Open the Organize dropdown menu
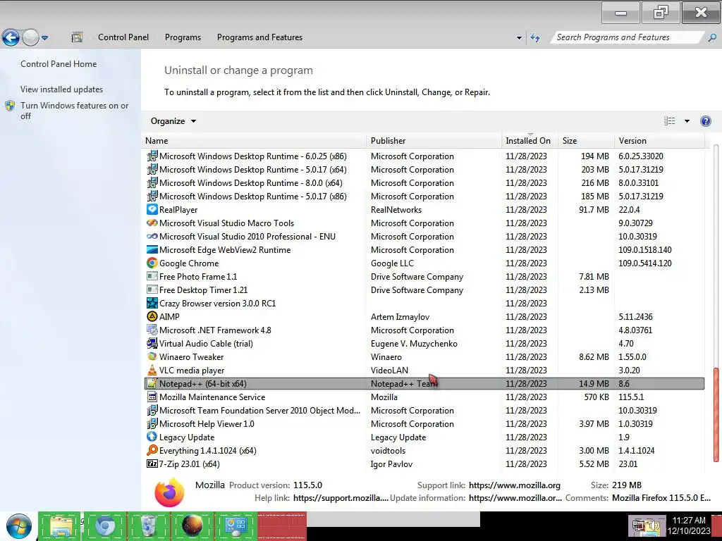 coord(173,121)
